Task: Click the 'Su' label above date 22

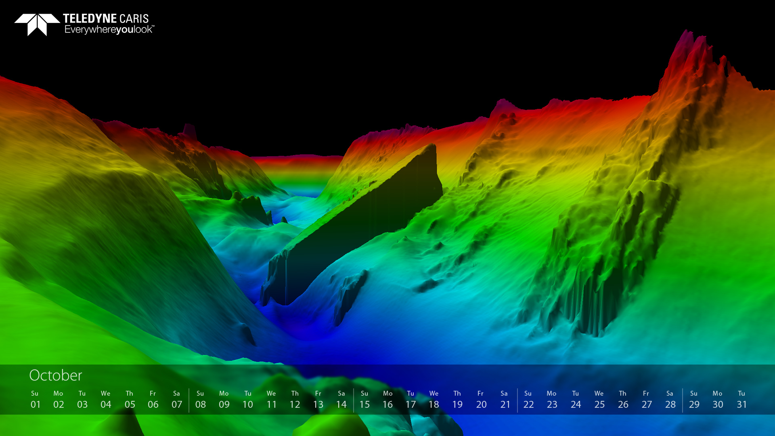Action: click(x=528, y=393)
